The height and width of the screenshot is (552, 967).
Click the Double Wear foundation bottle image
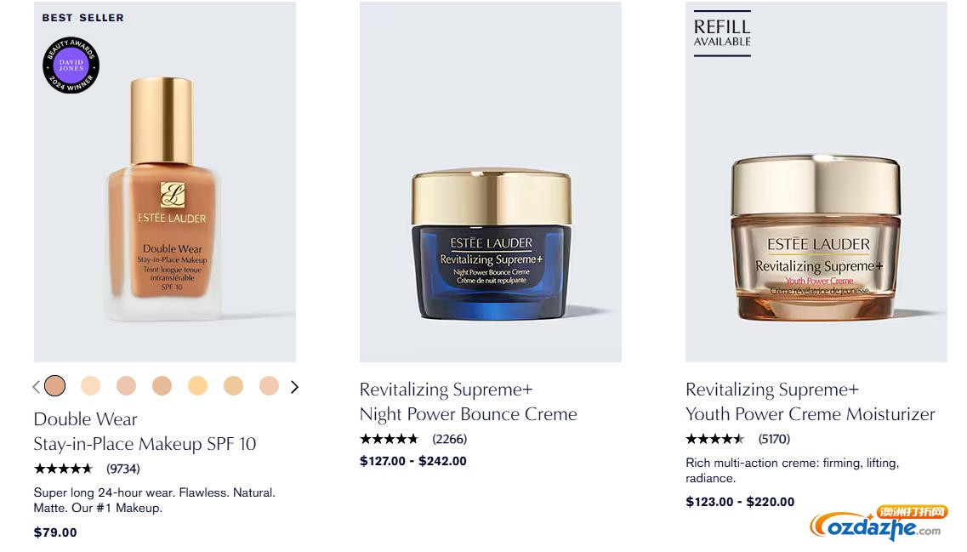click(x=164, y=200)
